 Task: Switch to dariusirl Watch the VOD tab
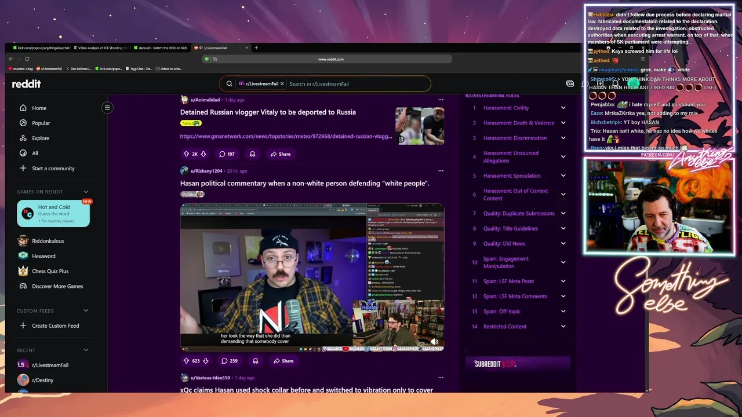(162, 47)
